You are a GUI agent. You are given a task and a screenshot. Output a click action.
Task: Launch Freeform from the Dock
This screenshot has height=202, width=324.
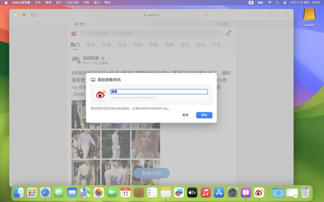coord(179,192)
